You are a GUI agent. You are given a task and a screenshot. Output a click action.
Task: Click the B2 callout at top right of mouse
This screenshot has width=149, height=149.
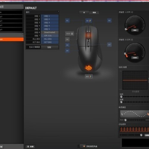click(x=109, y=21)
